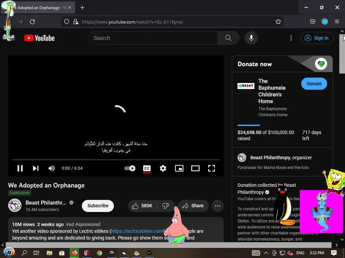Click the search magnifier button

[x=228, y=38]
